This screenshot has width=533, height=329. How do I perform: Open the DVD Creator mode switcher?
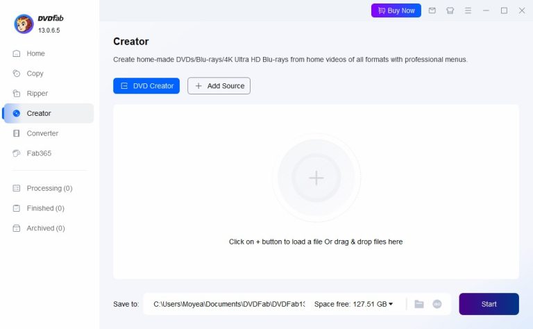click(x=146, y=85)
